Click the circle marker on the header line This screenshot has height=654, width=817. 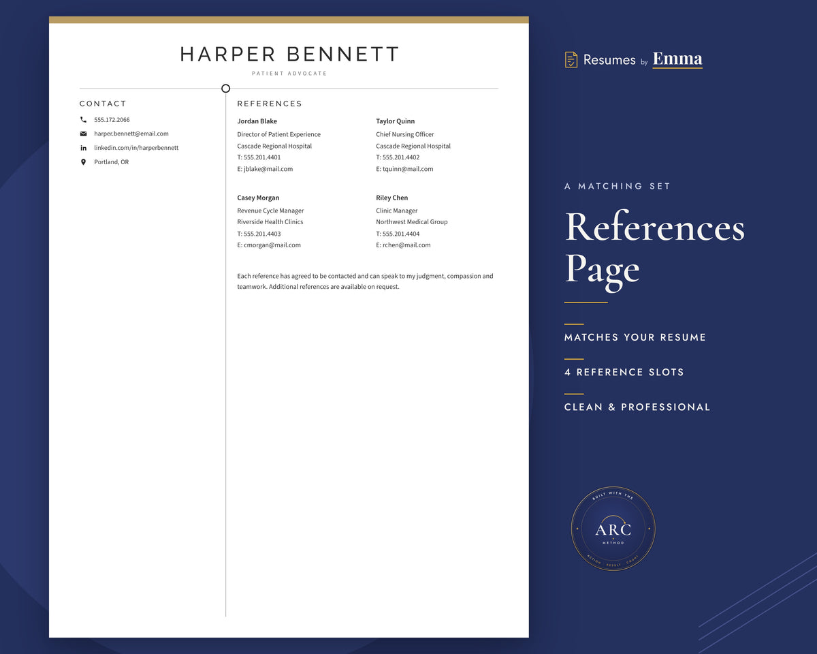click(226, 89)
